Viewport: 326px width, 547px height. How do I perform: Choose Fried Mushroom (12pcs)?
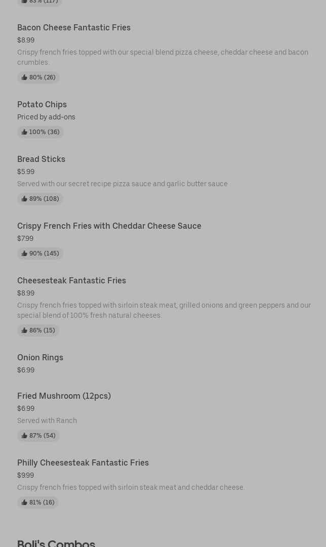pos(64,396)
